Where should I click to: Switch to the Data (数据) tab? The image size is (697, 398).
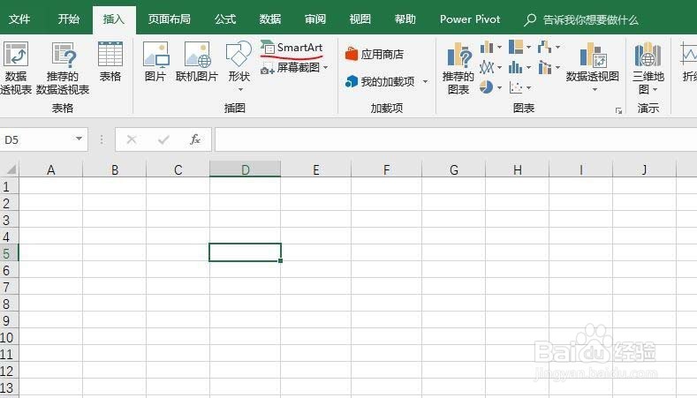[269, 19]
